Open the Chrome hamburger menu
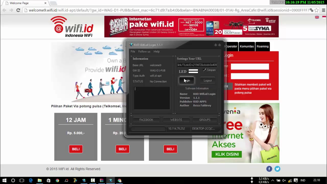 click(x=323, y=10)
